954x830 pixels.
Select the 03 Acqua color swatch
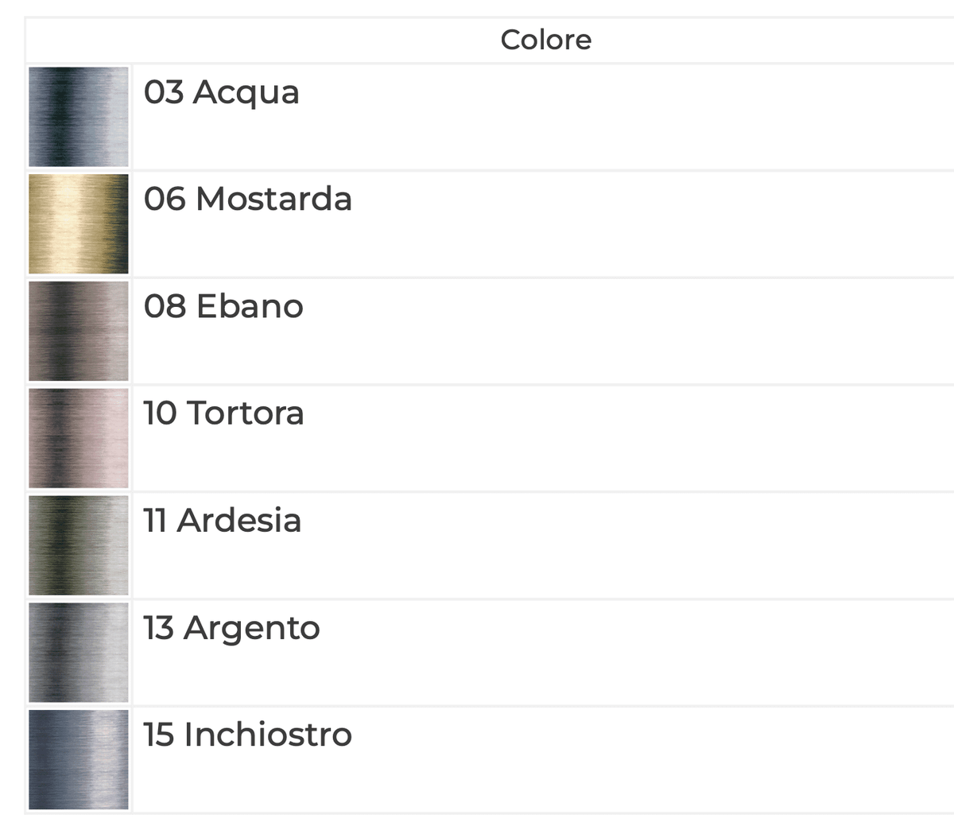(79, 117)
